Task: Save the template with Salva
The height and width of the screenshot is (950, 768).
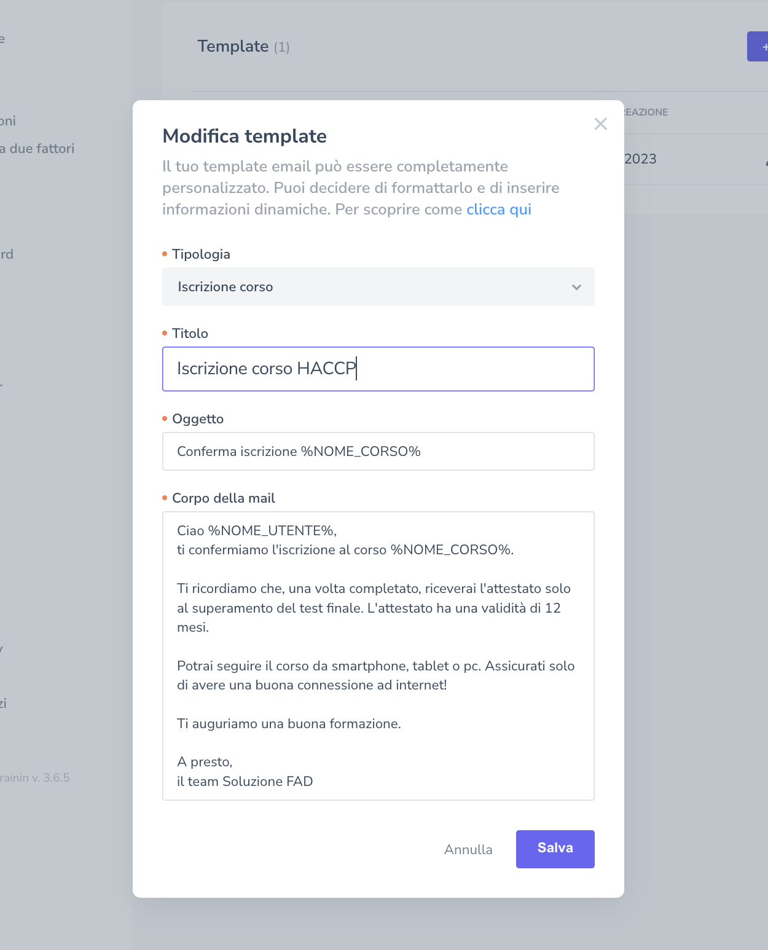Action: point(555,849)
